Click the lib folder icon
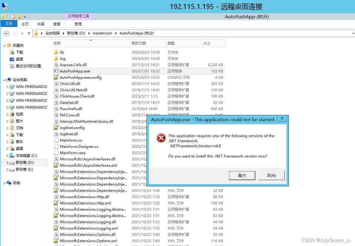The width and height of the screenshot is (355, 246). click(56, 52)
